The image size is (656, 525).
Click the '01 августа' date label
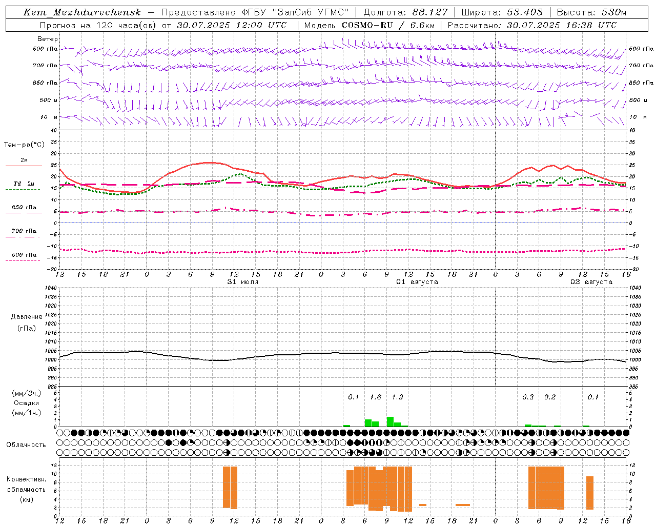[x=417, y=282]
